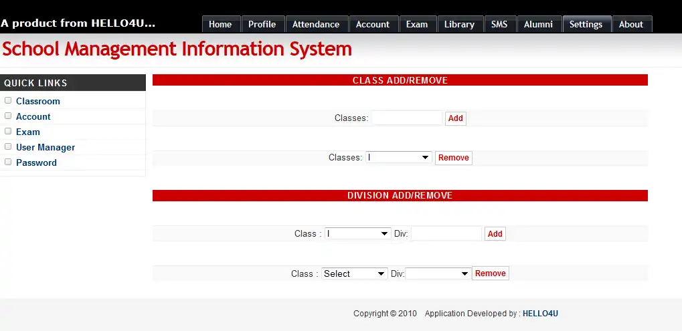The height and width of the screenshot is (331, 682).
Task: Go to the Alumni tab
Action: 539,24
